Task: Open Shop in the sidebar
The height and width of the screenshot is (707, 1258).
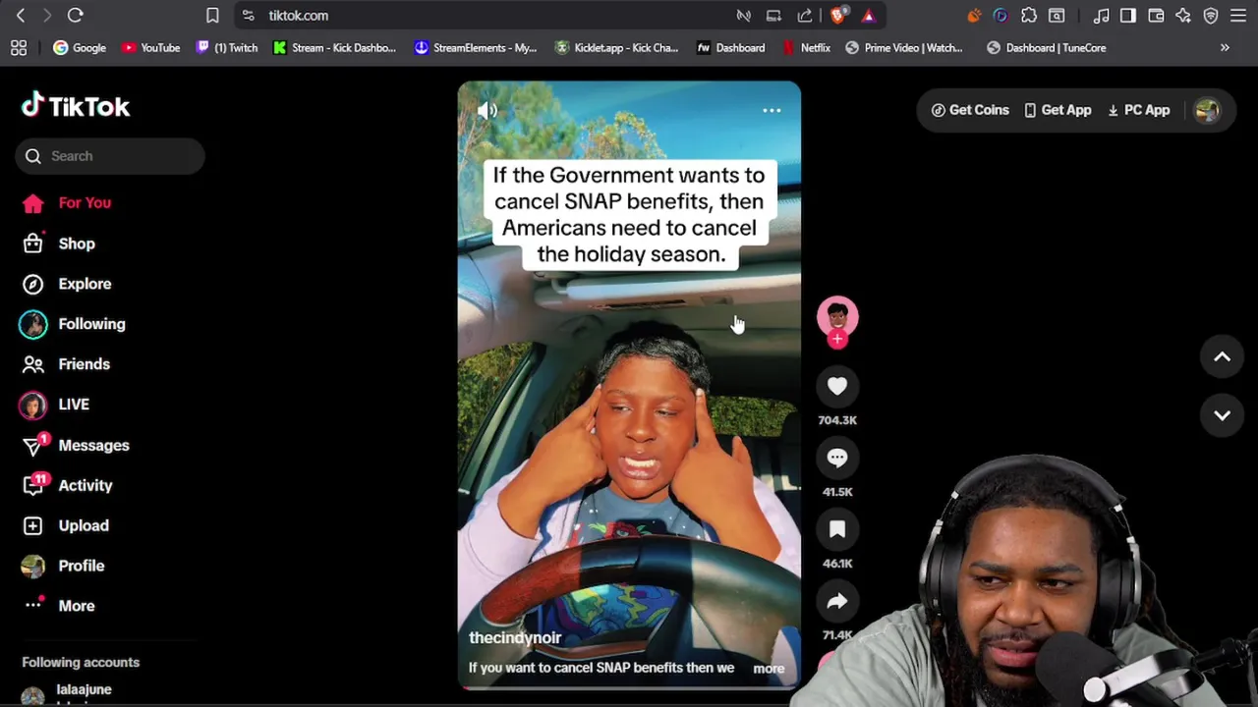Action: [x=59, y=244]
